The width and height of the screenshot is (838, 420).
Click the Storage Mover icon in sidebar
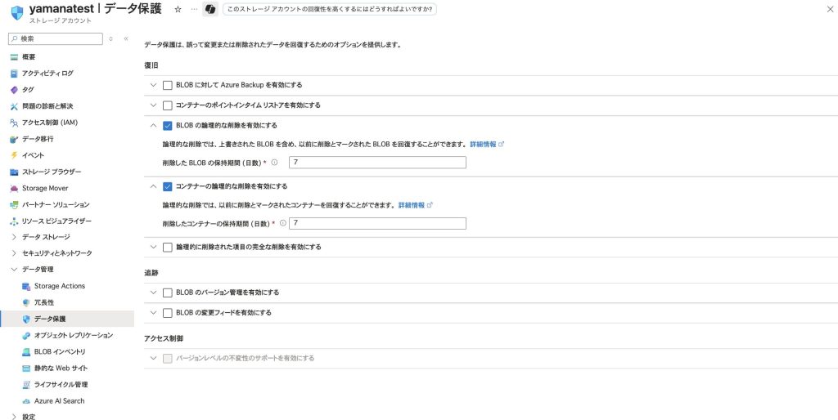coord(14,188)
